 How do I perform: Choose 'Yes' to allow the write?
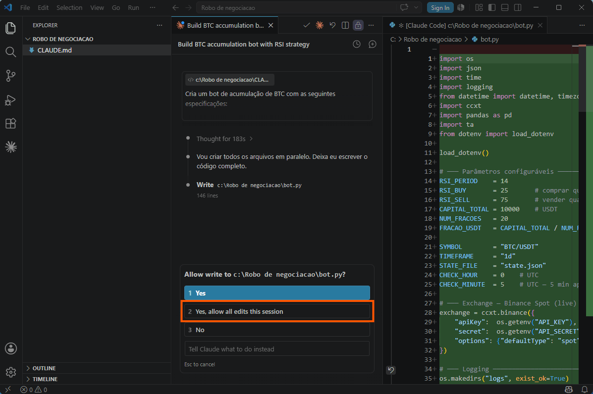click(277, 293)
